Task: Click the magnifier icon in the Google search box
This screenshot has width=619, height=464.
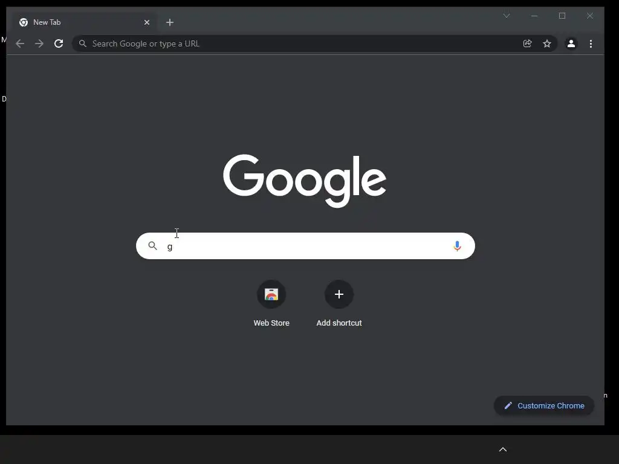Action: (153, 246)
